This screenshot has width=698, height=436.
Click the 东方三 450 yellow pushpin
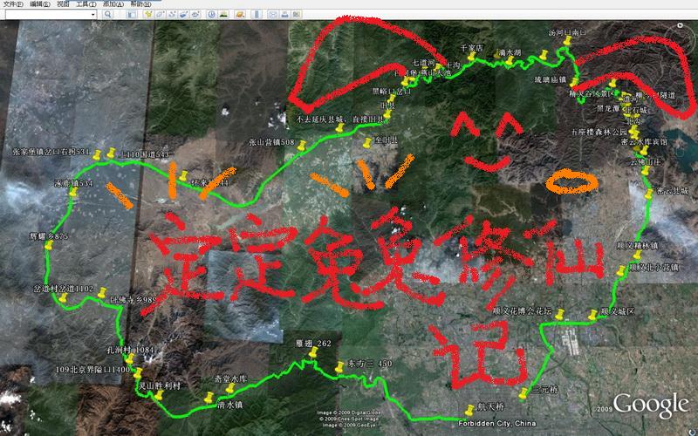(x=339, y=367)
